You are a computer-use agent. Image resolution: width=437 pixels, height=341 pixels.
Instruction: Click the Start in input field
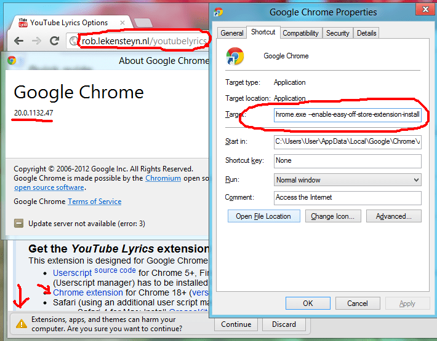(x=348, y=142)
